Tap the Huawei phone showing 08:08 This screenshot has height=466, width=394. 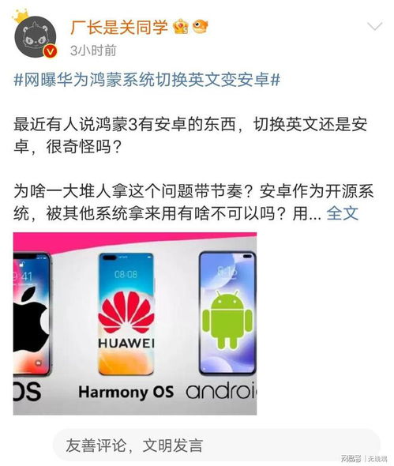pyautogui.click(x=126, y=314)
